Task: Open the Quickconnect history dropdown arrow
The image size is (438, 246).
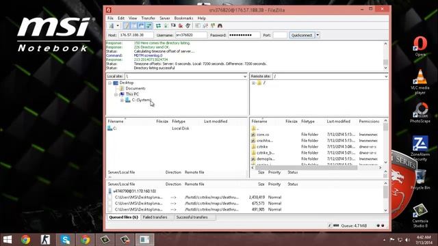Action: (318, 35)
